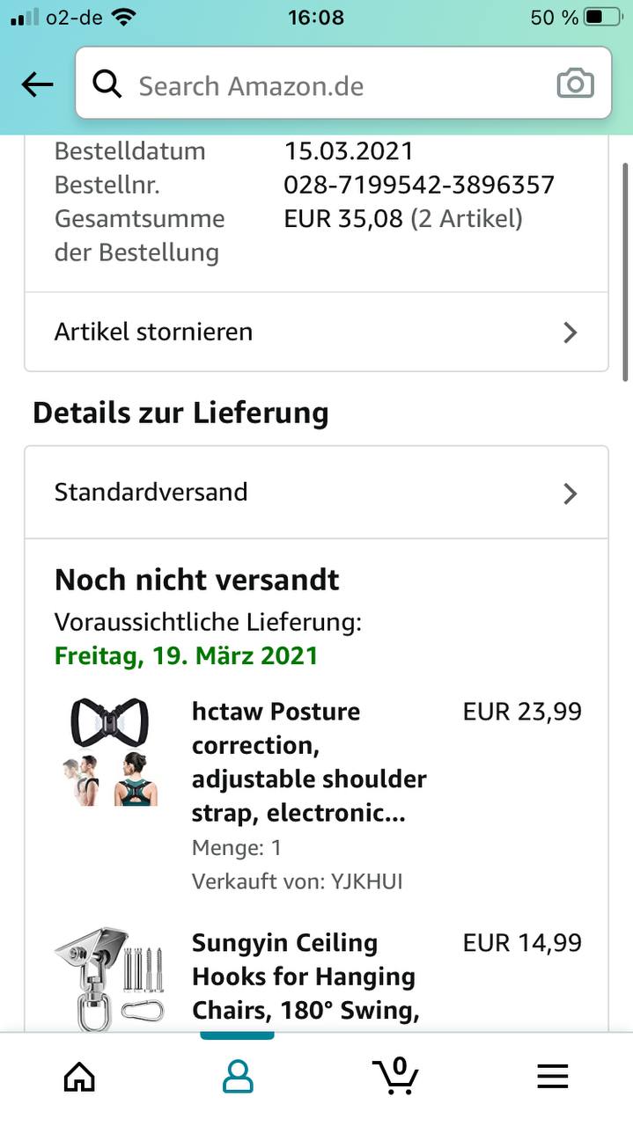Screen dimensions: 633x1126
Task: Open the camera search icon
Action: [575, 84]
